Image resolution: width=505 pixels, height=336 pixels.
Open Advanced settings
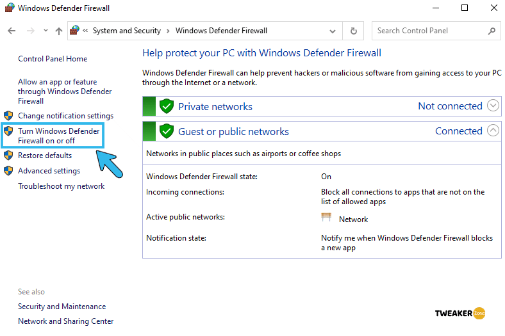(x=49, y=171)
